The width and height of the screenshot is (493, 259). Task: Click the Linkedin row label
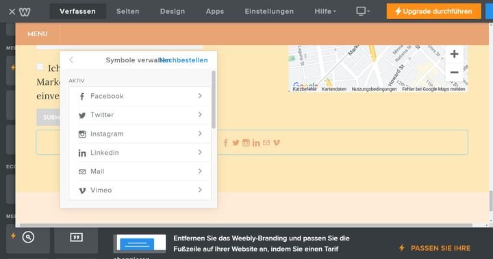(x=105, y=153)
